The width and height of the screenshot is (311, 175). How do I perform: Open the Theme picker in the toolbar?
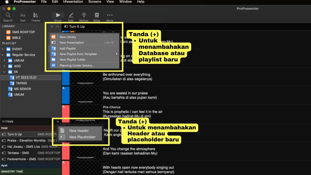click(36, 17)
